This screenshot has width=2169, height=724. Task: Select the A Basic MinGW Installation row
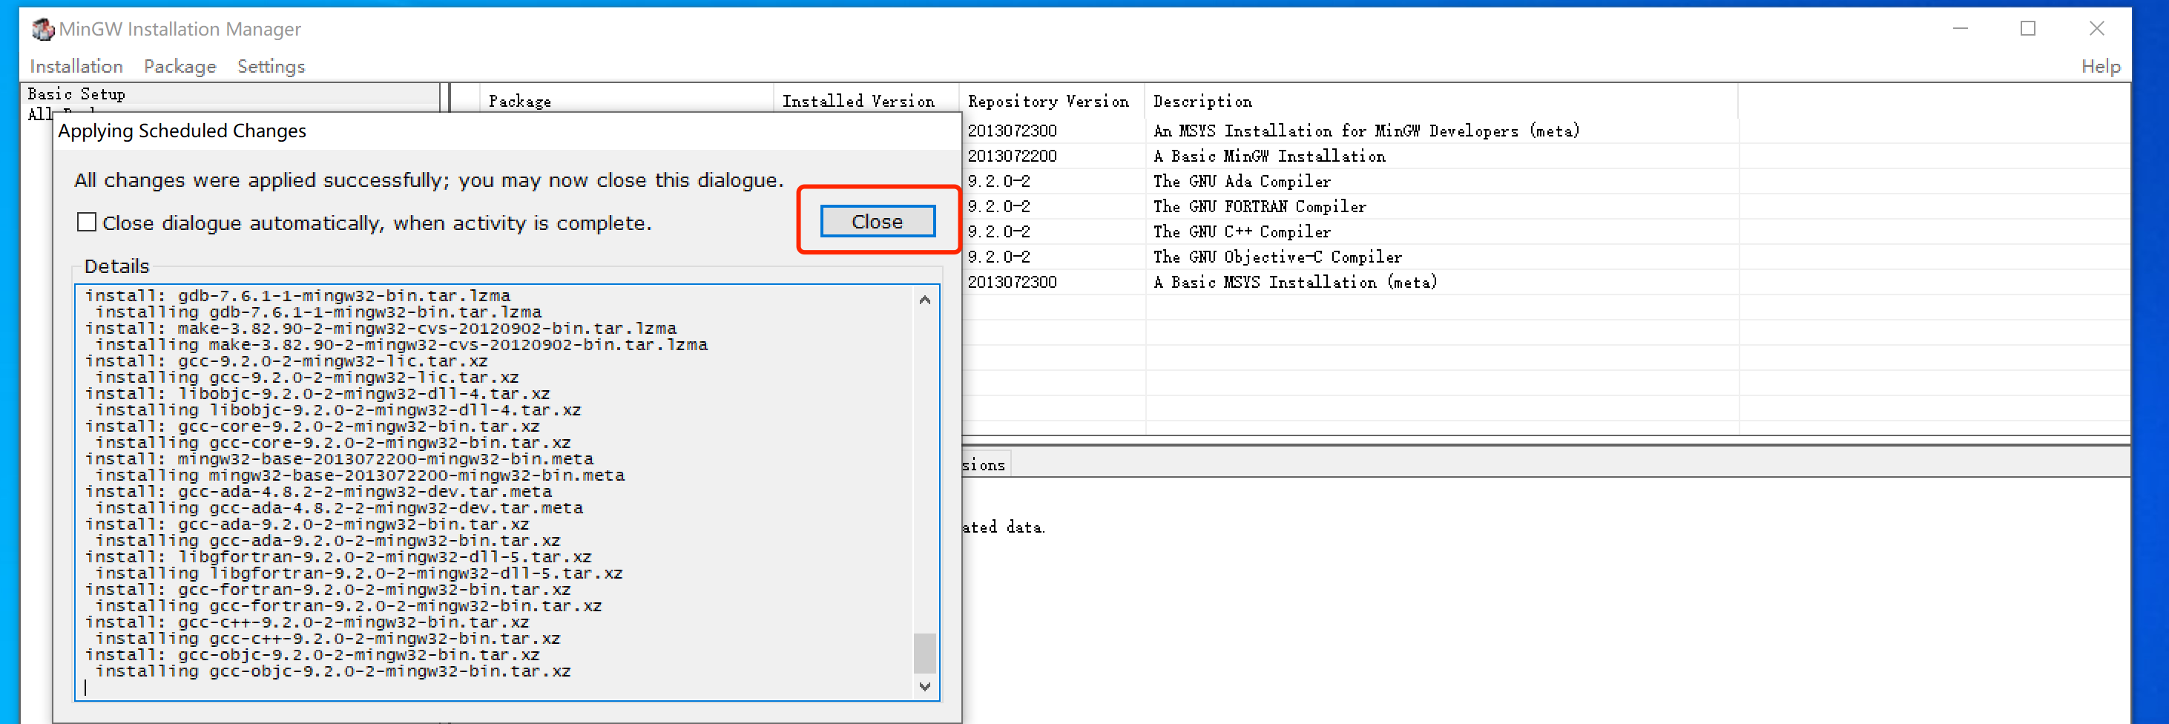tap(1546, 156)
